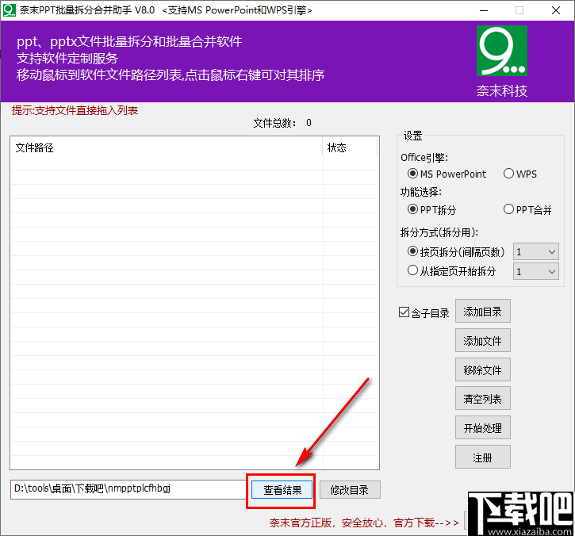Click the 奈末科技 green logo
Screen dimensions: 575x536
[502, 51]
